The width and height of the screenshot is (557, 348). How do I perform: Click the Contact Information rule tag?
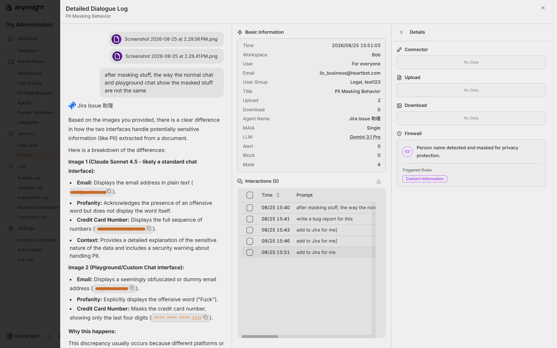[x=425, y=179]
